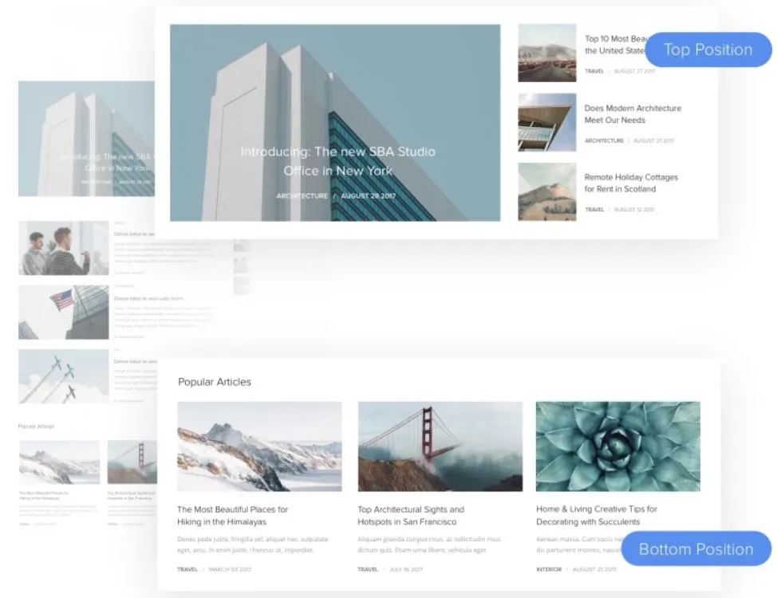Read the Himalayas hiking article
Viewport: 777px width, 598px height.
click(233, 515)
